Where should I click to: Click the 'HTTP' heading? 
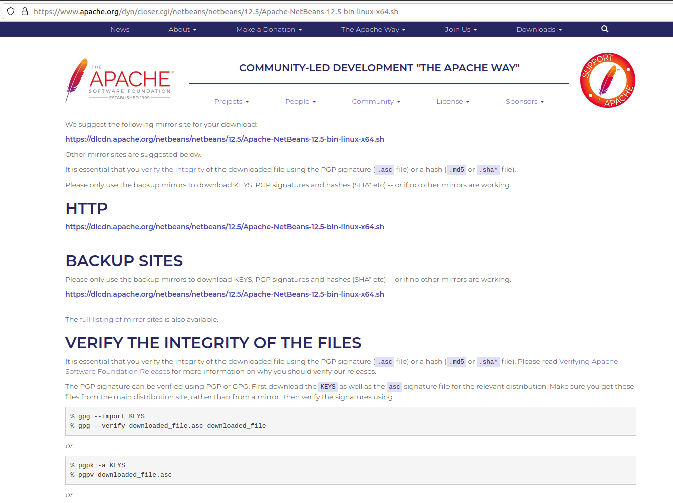(86, 209)
